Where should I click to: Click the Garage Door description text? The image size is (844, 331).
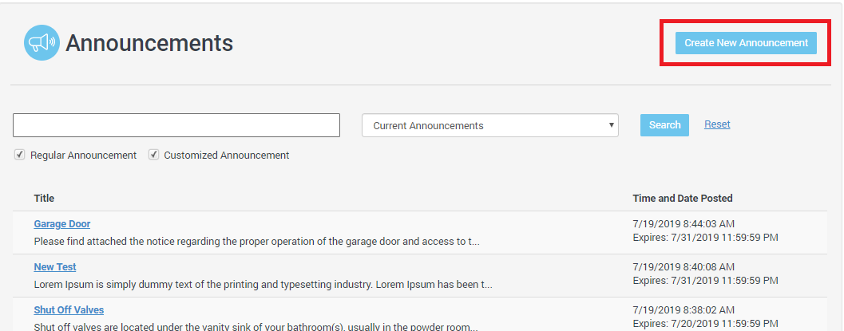point(256,241)
